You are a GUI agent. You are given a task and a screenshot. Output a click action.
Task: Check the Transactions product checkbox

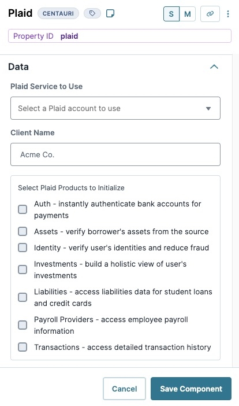pos(23,347)
